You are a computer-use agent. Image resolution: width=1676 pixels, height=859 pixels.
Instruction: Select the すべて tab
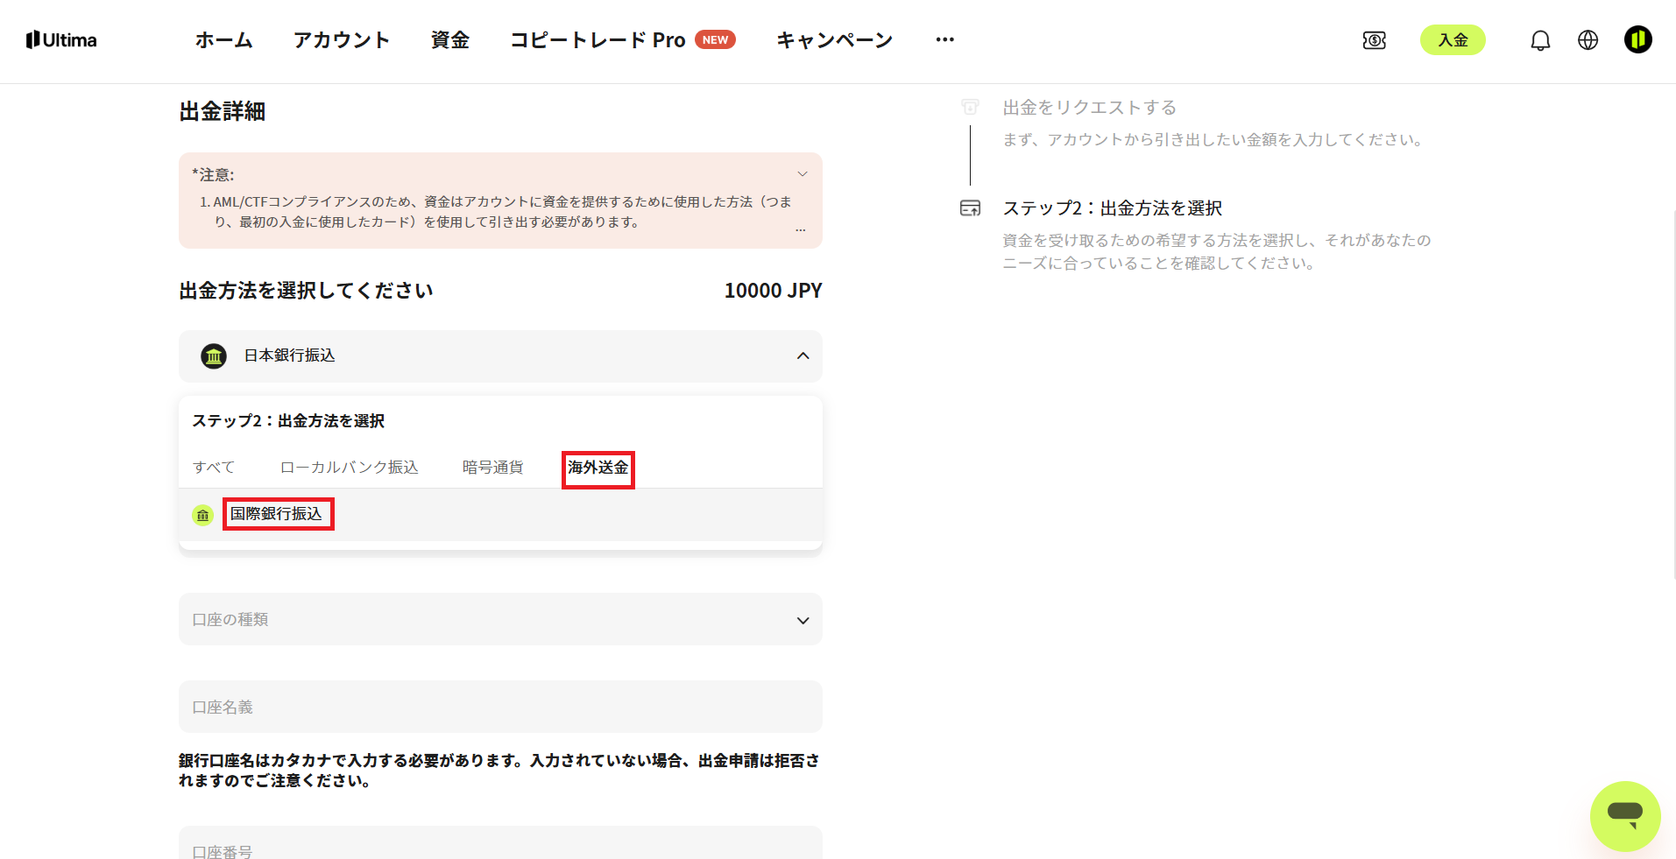point(214,468)
